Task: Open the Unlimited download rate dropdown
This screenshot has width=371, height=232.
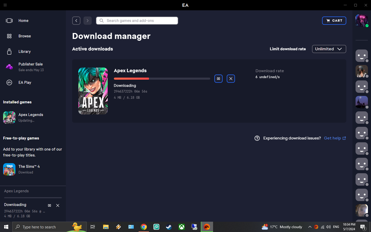Action: click(x=329, y=49)
